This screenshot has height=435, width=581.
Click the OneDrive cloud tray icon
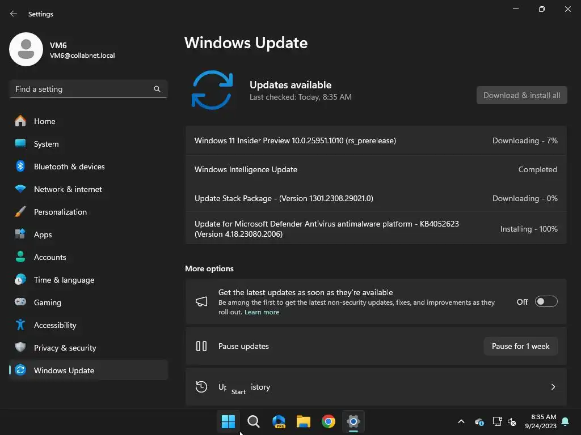click(x=479, y=421)
